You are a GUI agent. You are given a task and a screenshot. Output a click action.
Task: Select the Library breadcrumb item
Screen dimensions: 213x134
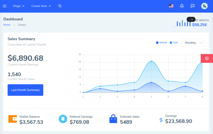click(22, 25)
